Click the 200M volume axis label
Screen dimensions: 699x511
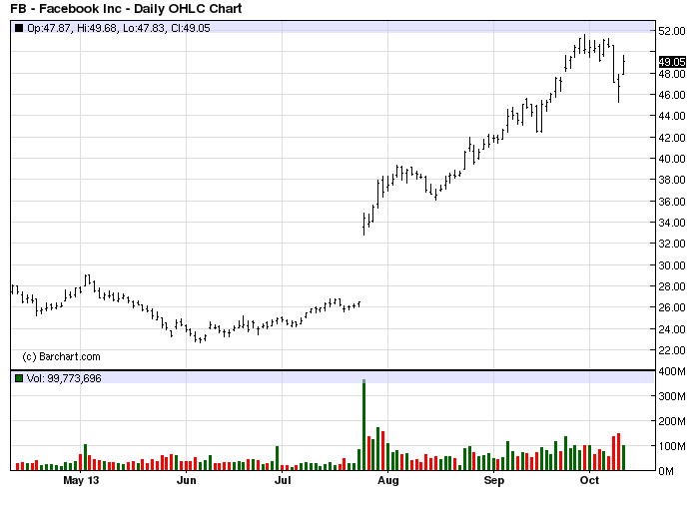pyautogui.click(x=672, y=421)
